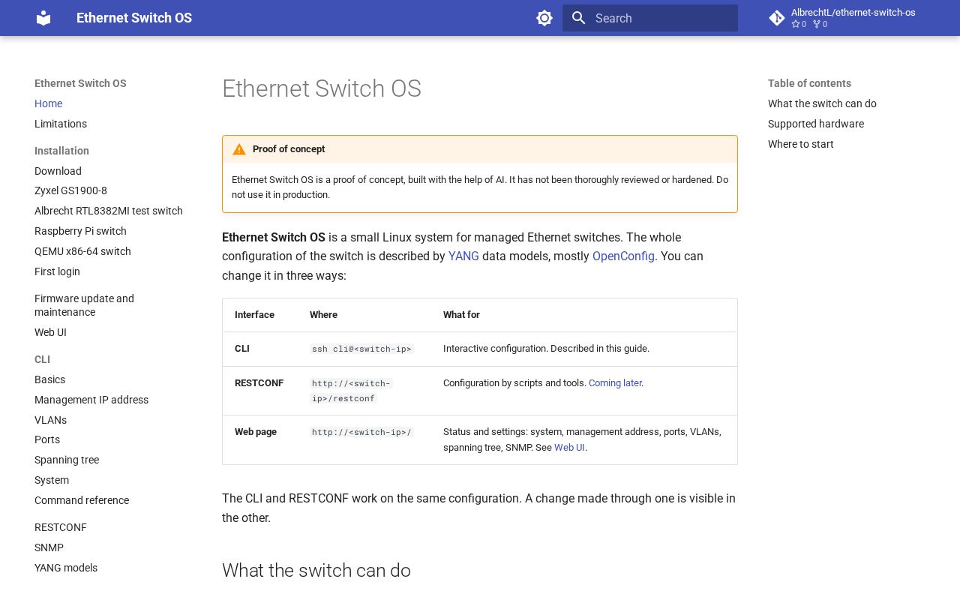
Task: Click the repository stars count
Action: pos(799,24)
